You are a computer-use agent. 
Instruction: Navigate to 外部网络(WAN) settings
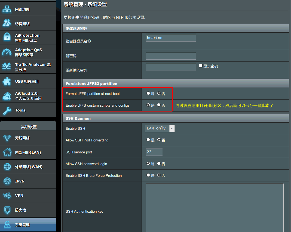(29, 167)
